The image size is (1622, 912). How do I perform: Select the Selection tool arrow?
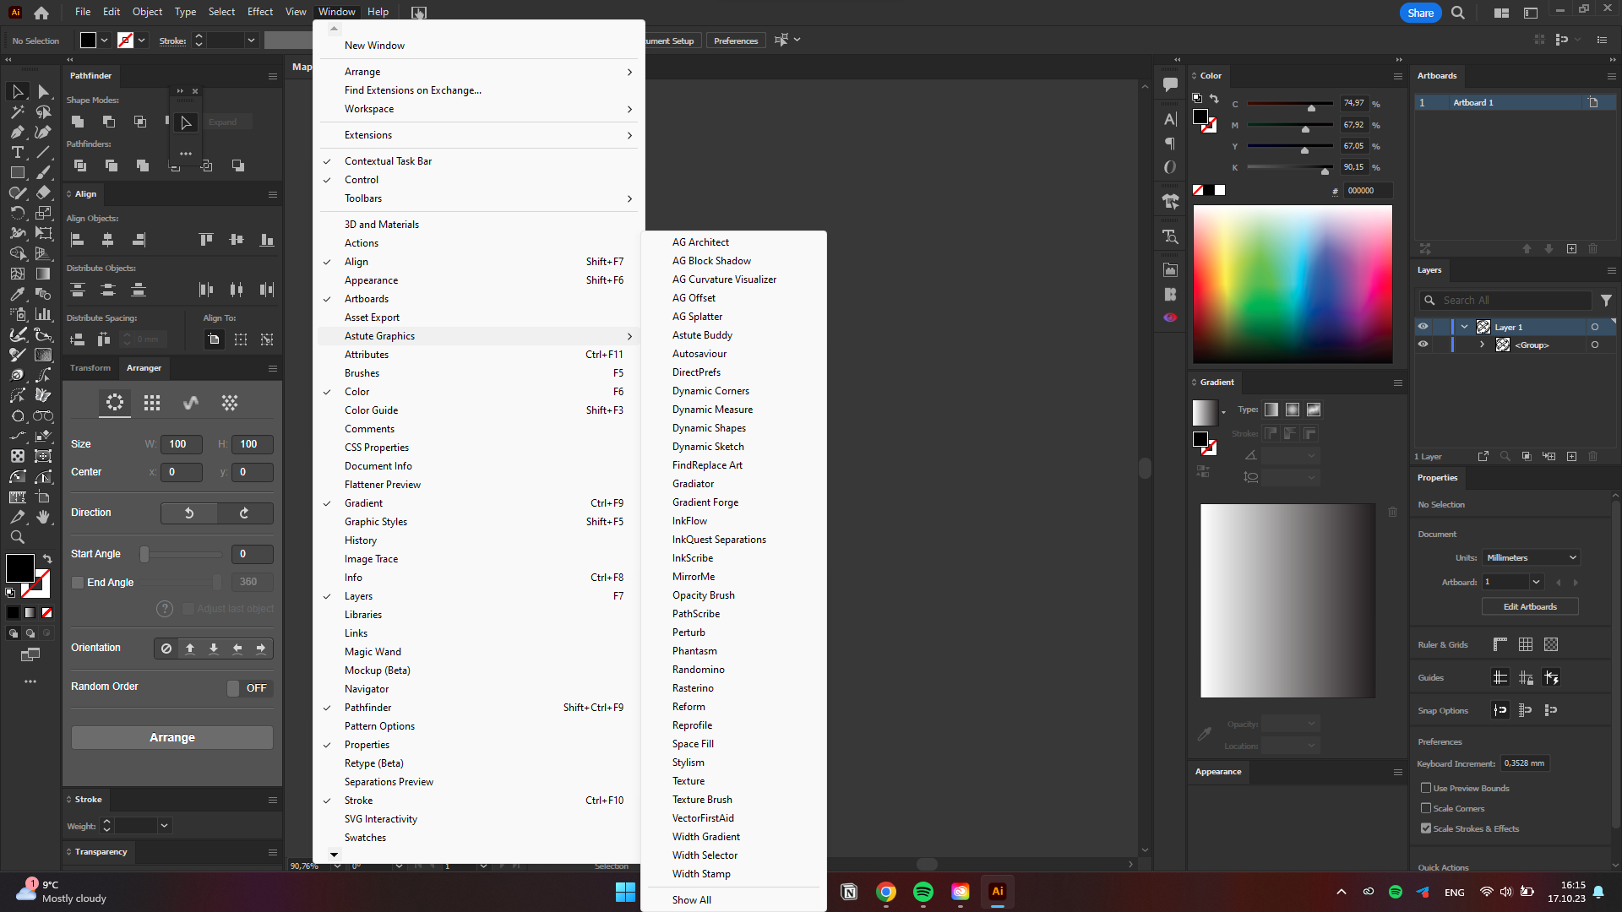pyautogui.click(x=18, y=91)
